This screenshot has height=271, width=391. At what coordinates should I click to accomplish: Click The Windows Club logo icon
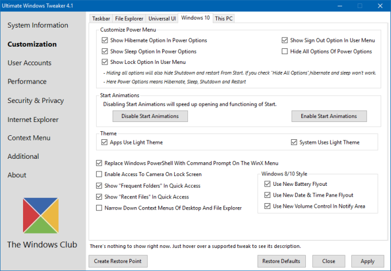coord(41,215)
